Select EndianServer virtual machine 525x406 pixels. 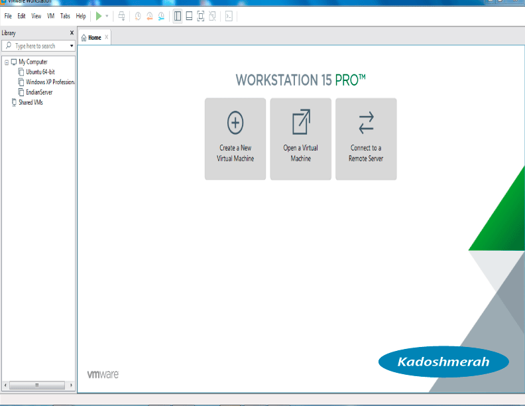[39, 92]
